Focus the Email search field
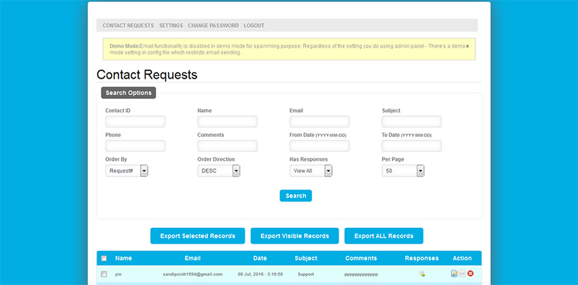Viewport: 578px width, 285px height. (x=320, y=121)
